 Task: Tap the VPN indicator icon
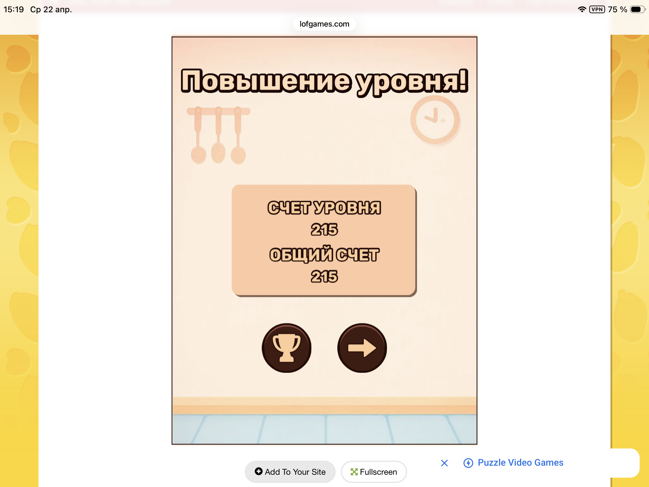597,9
